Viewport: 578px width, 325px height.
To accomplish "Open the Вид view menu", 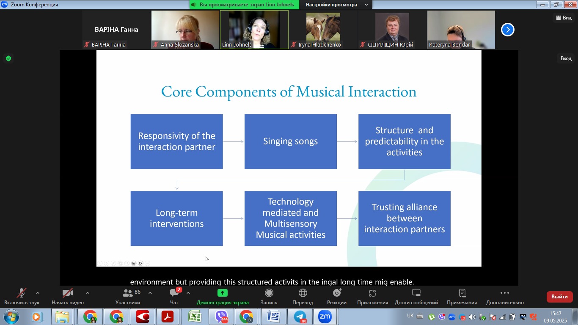I will 564,18.
